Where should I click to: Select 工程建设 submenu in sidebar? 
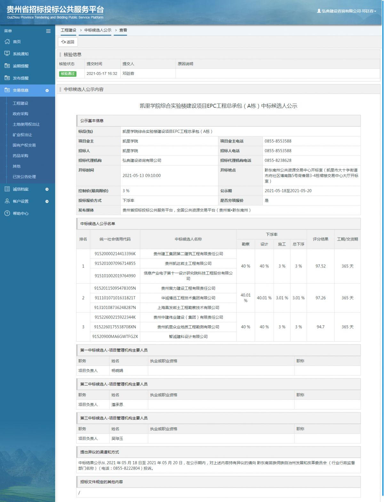coord(20,103)
